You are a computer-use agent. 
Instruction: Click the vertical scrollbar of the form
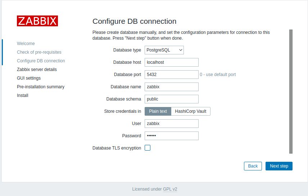pyautogui.click(x=291, y=92)
